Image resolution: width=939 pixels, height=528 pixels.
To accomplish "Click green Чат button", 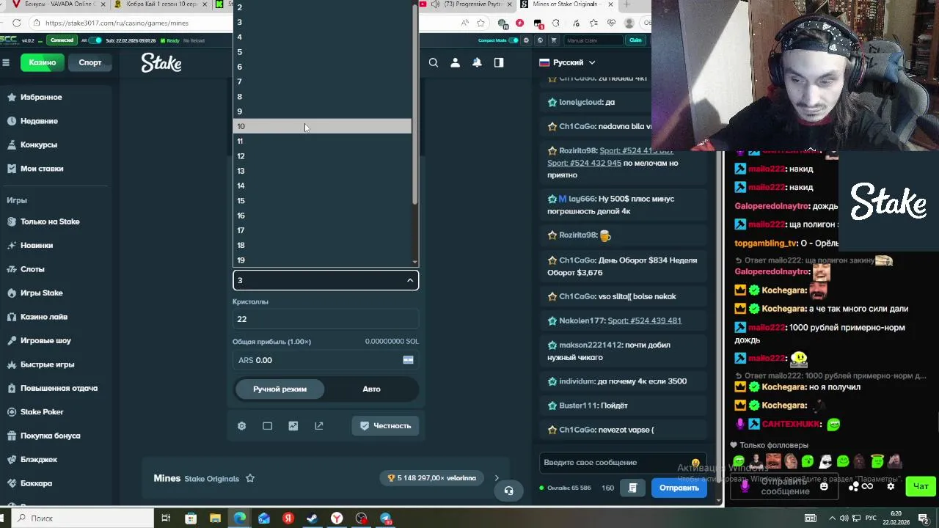I will tap(921, 486).
